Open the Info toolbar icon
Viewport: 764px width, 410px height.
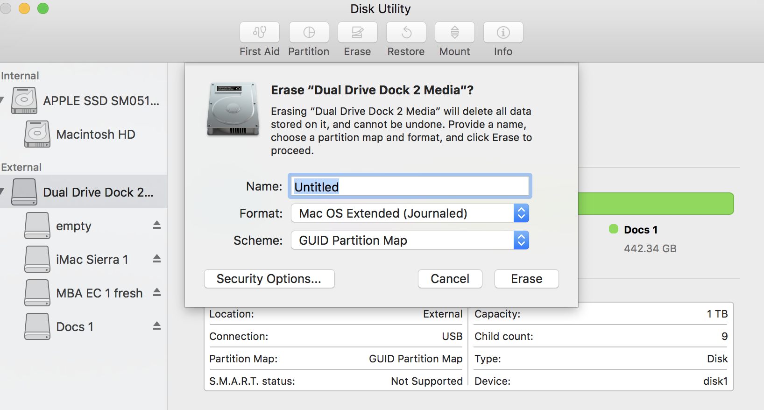(503, 33)
